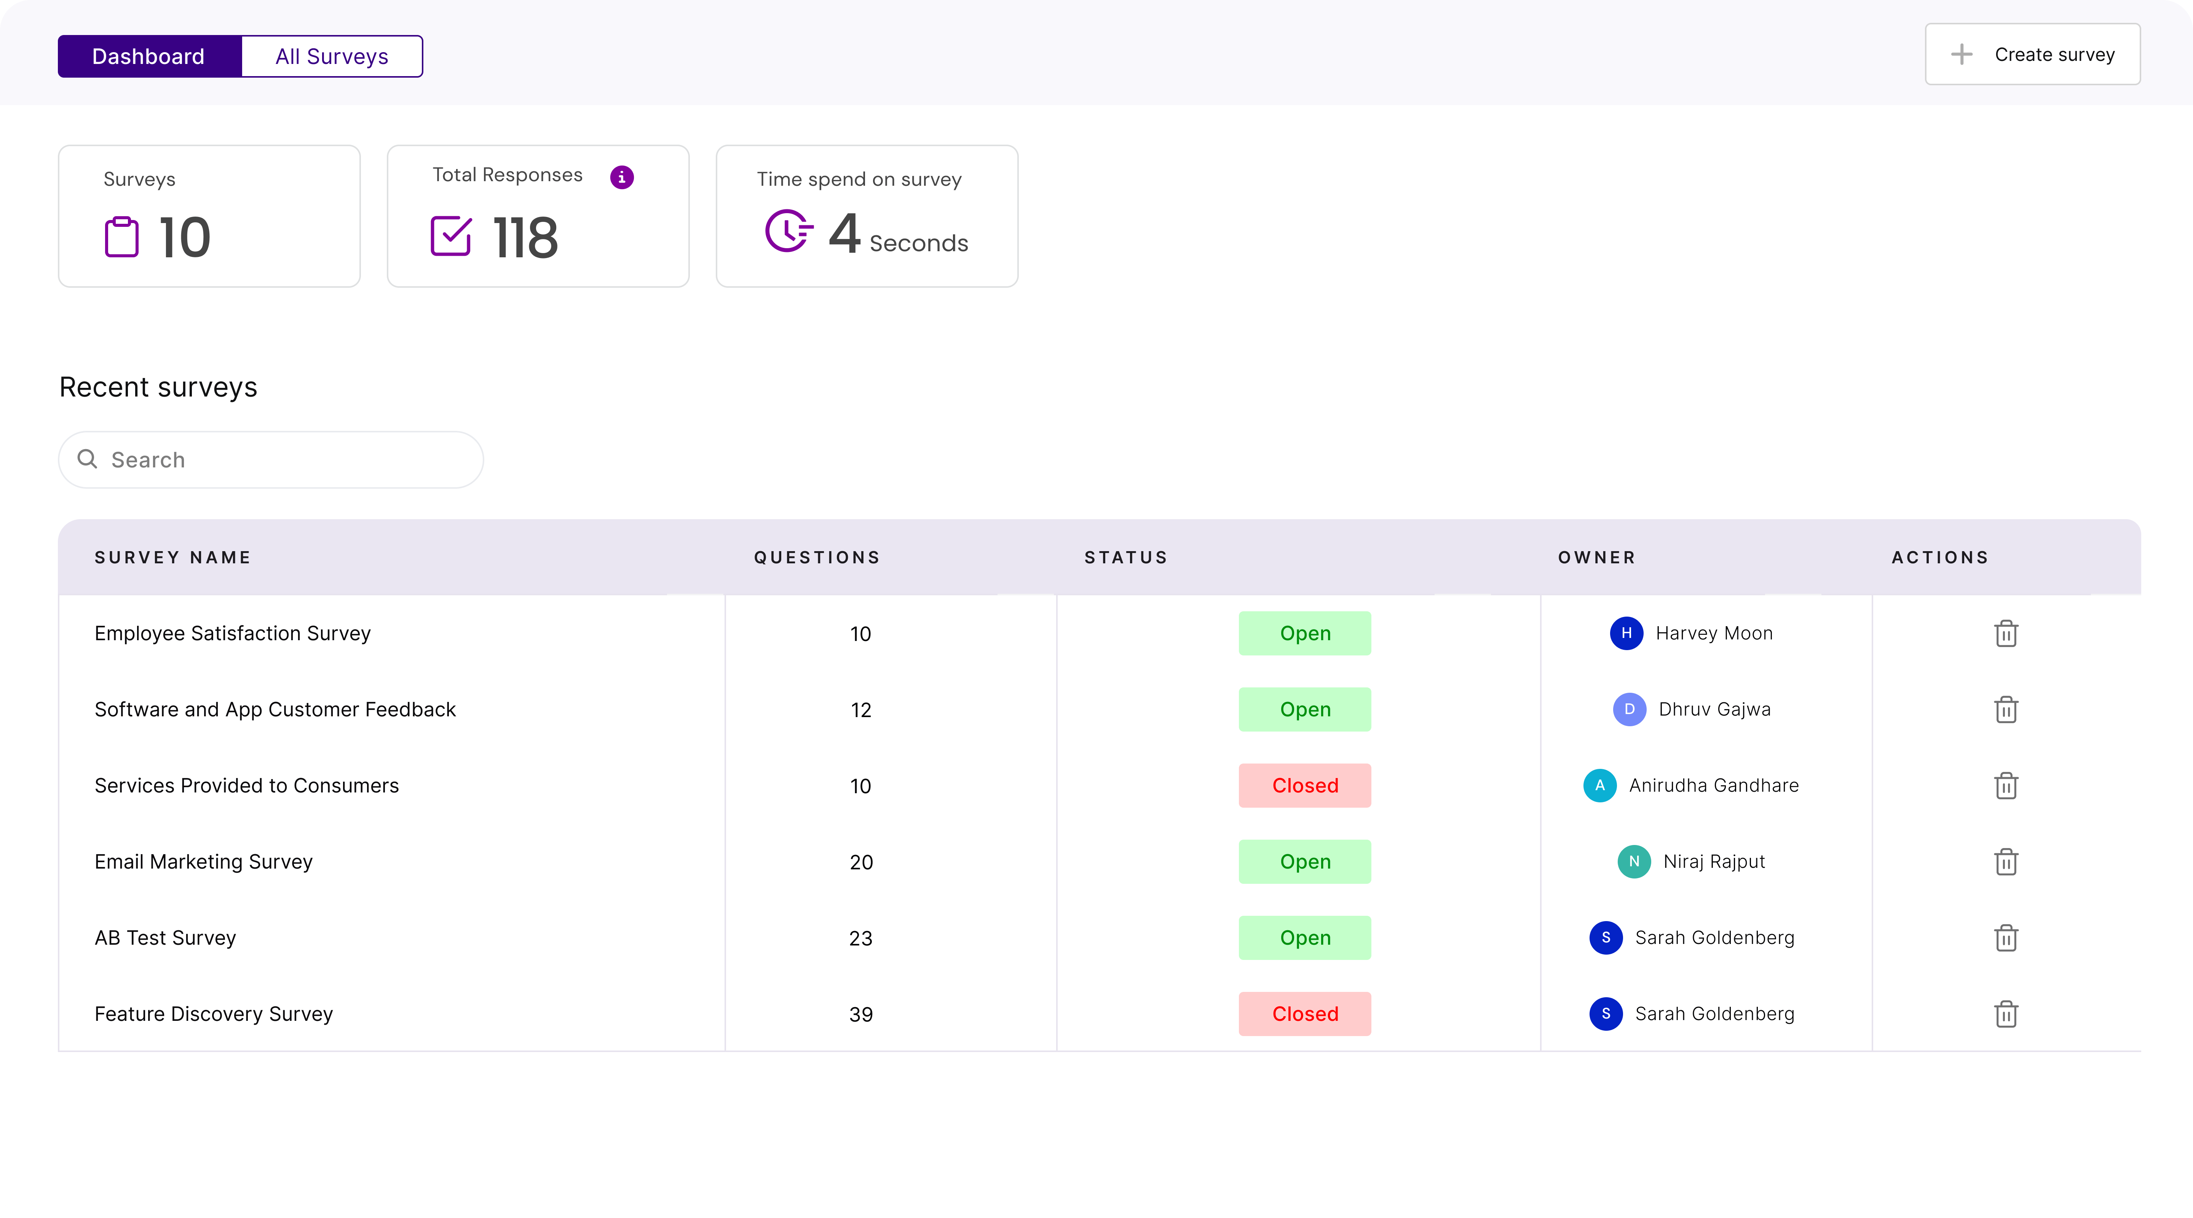
Task: Click the clock icon in time card
Action: coord(788,231)
